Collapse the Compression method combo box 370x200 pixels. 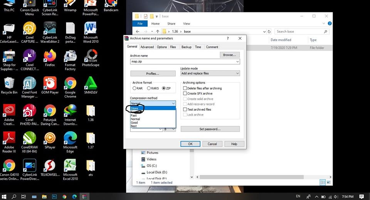(173, 103)
